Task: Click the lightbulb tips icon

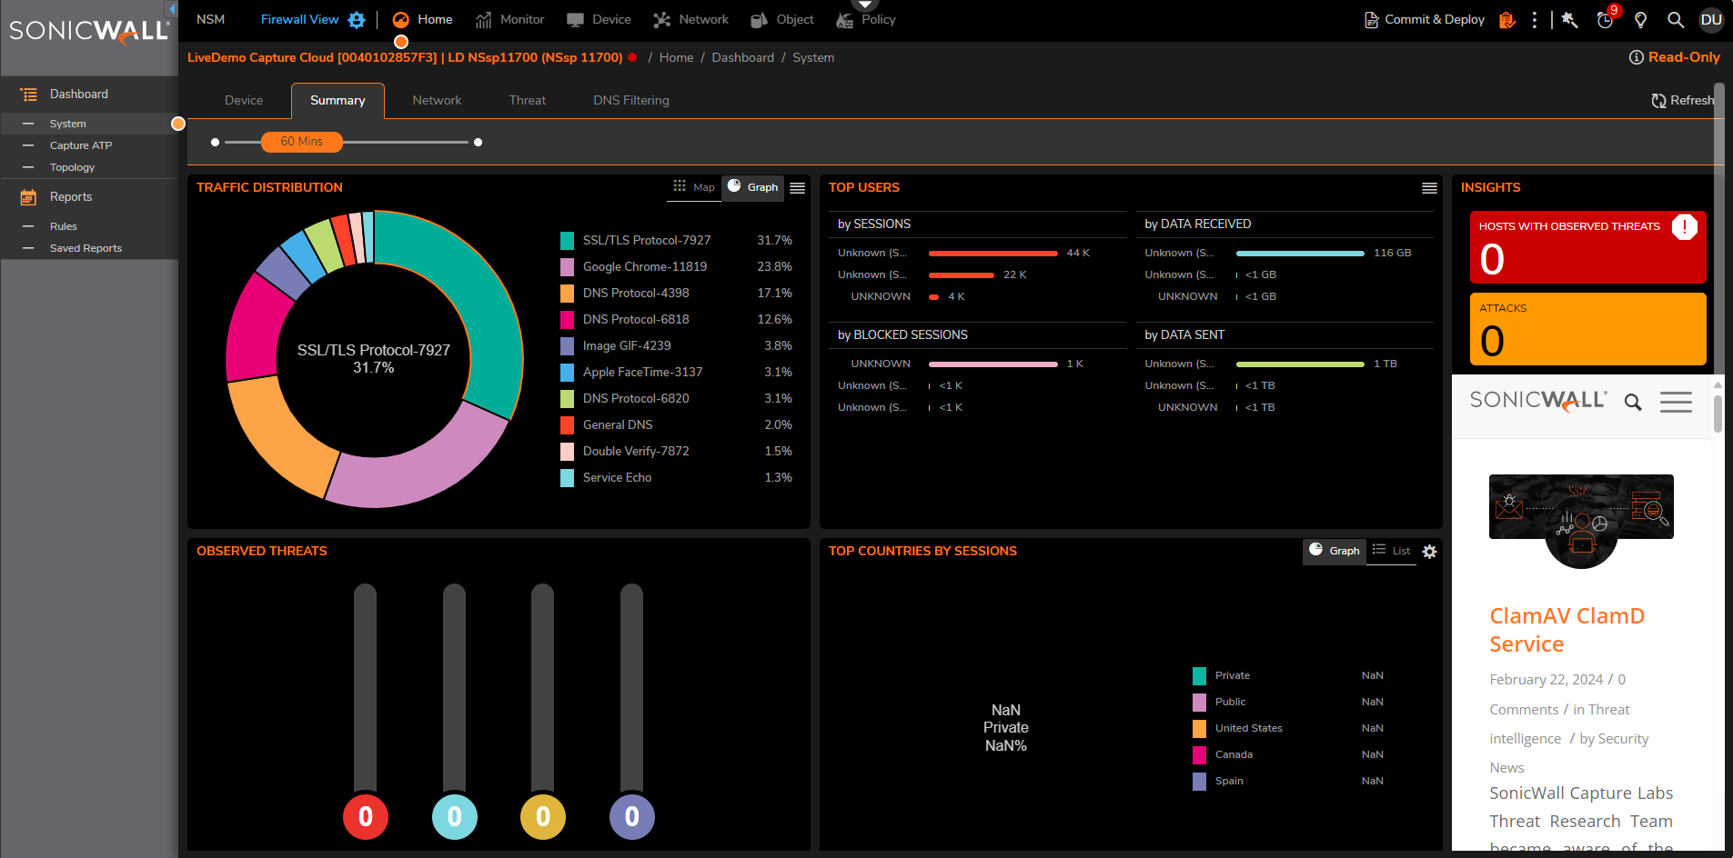Action: (1640, 20)
